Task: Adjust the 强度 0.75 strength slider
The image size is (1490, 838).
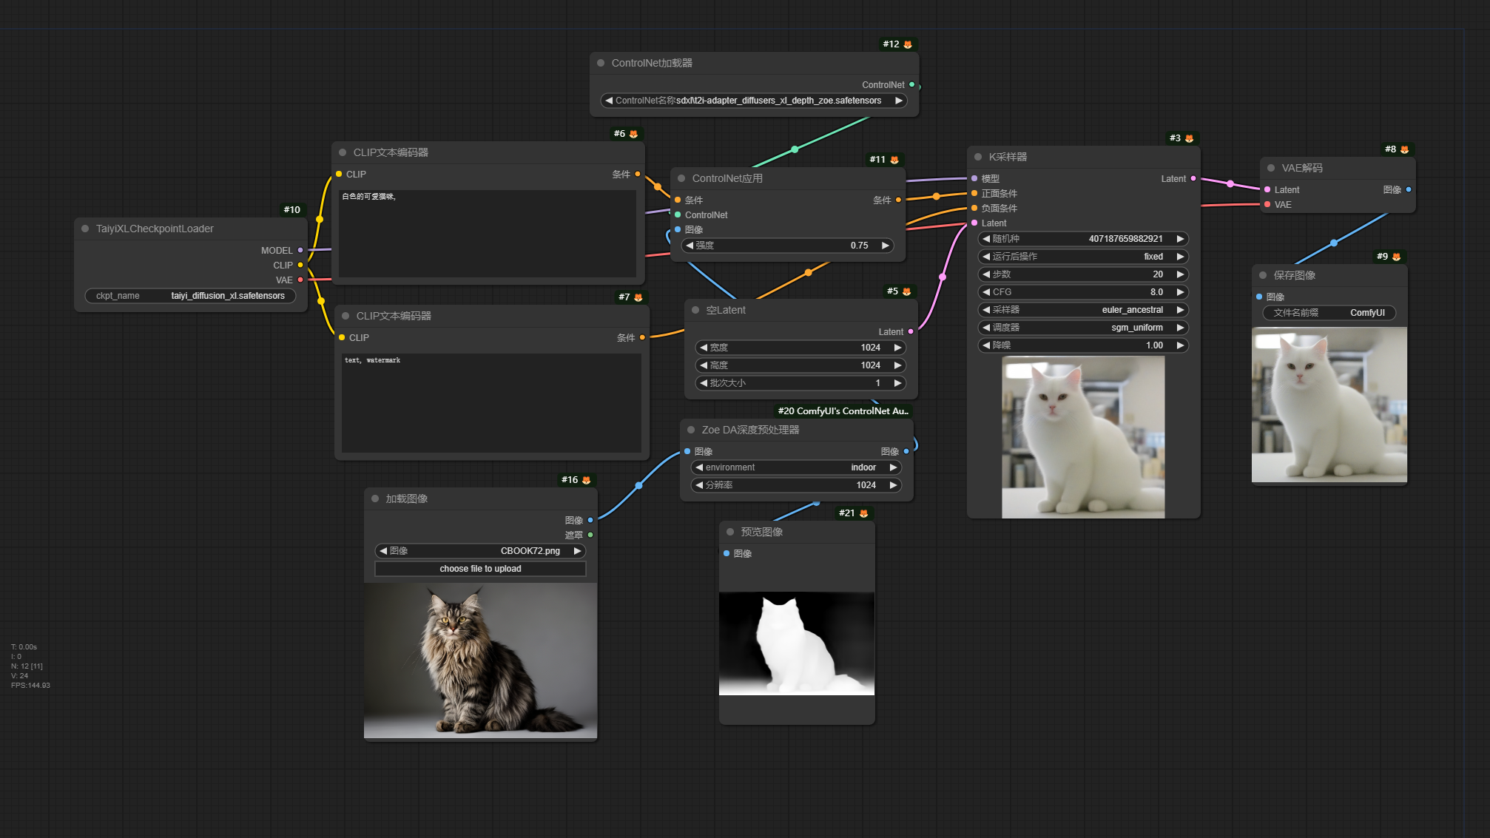Action: point(786,246)
